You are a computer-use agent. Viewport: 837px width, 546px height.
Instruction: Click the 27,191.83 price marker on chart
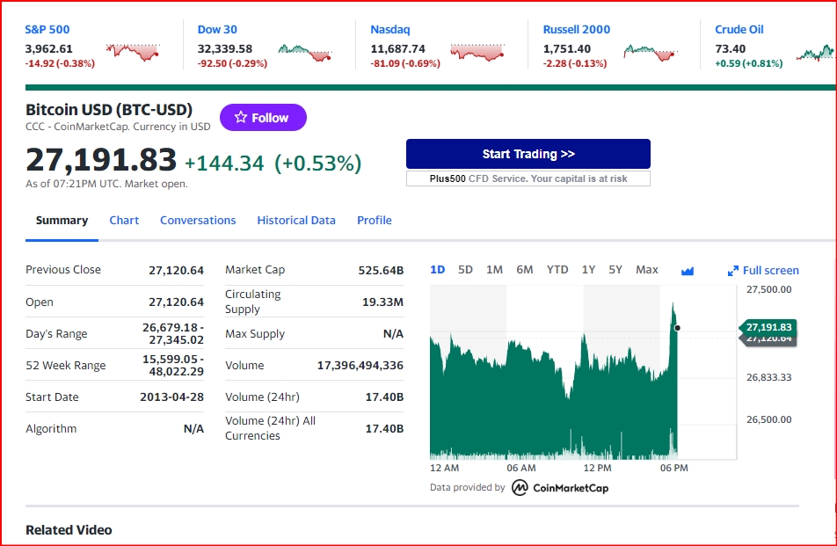[768, 327]
